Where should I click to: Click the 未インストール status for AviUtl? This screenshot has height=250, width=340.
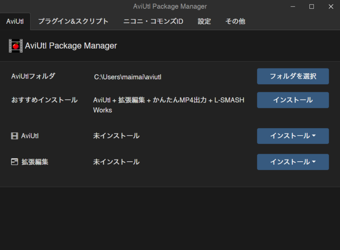(x=116, y=136)
